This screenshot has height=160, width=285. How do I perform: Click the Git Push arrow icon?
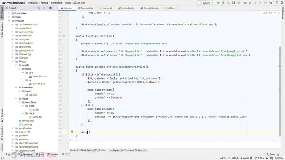click(x=260, y=3)
